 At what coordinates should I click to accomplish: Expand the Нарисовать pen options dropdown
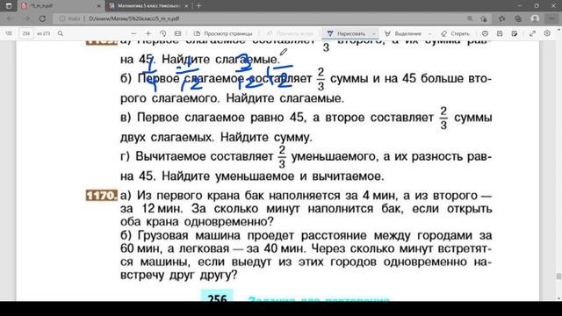click(374, 33)
